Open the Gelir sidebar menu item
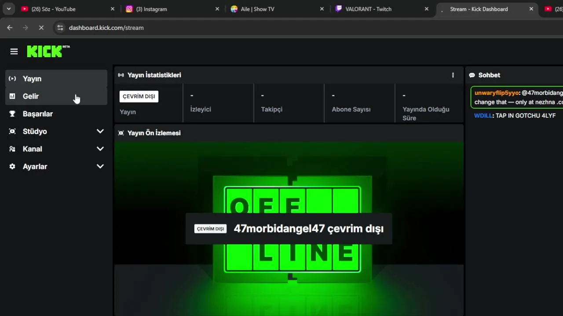Viewport: 563px width, 316px height. click(56, 96)
